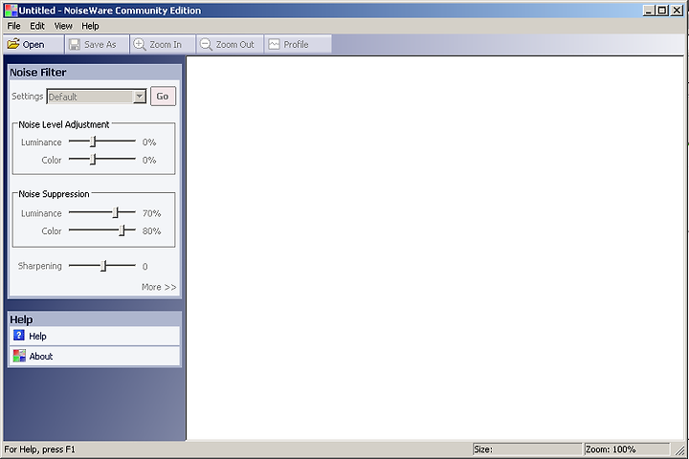Click the Noise Level Luminance slider handle

(93, 142)
